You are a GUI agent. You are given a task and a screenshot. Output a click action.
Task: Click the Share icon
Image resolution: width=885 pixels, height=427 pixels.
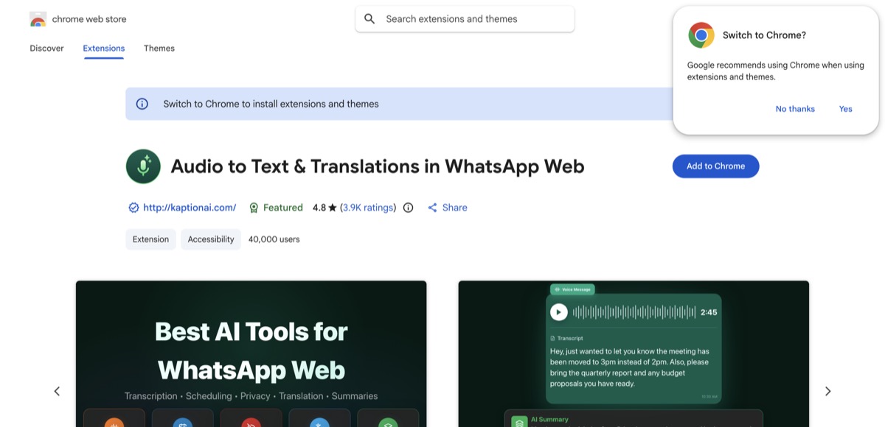pyautogui.click(x=433, y=208)
